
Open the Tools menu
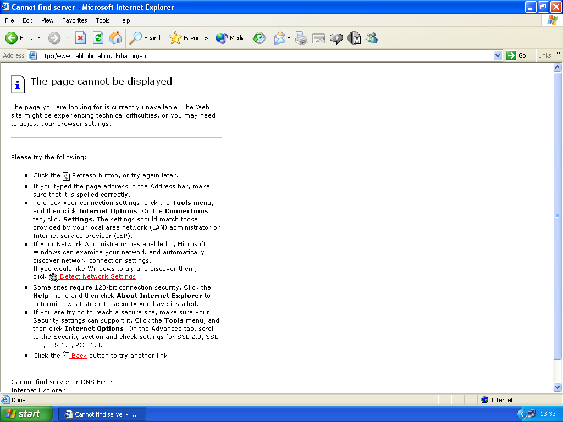103,20
